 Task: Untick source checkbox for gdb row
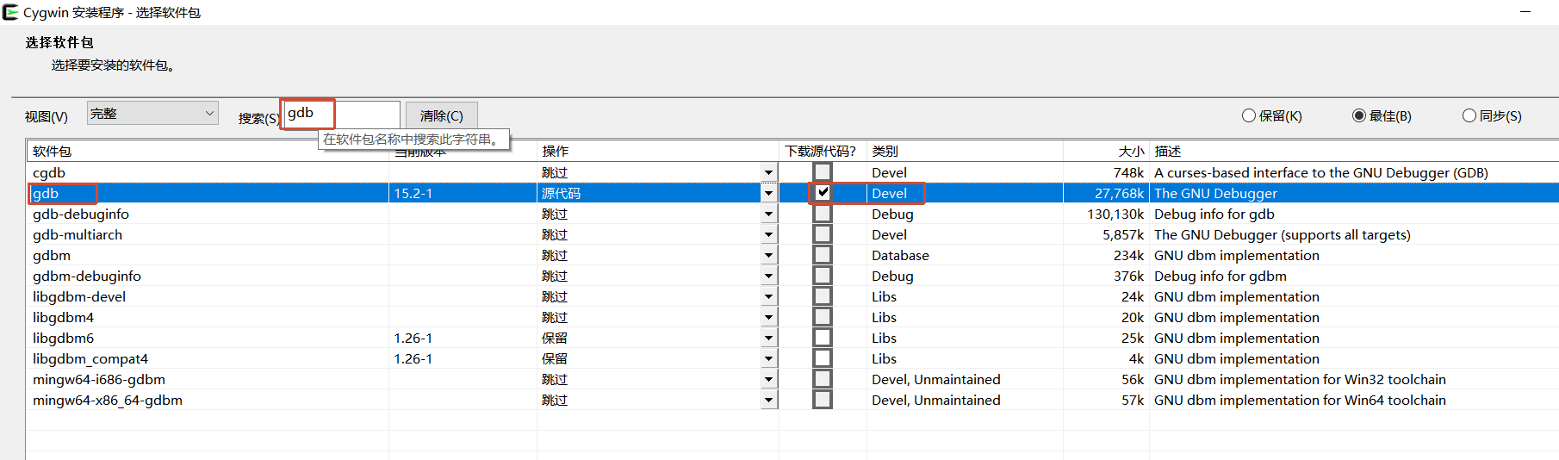(x=823, y=192)
